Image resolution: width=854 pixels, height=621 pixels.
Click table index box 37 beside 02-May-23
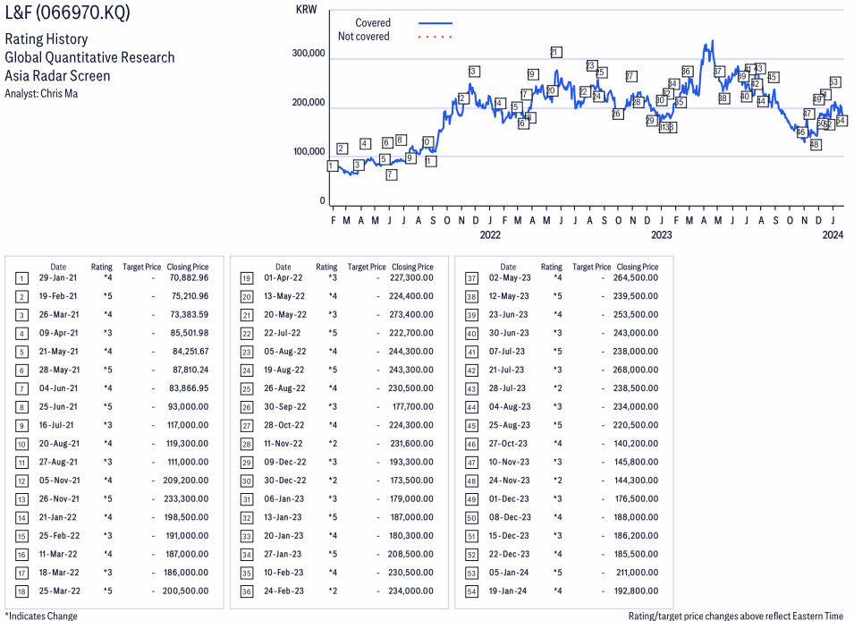tap(471, 278)
